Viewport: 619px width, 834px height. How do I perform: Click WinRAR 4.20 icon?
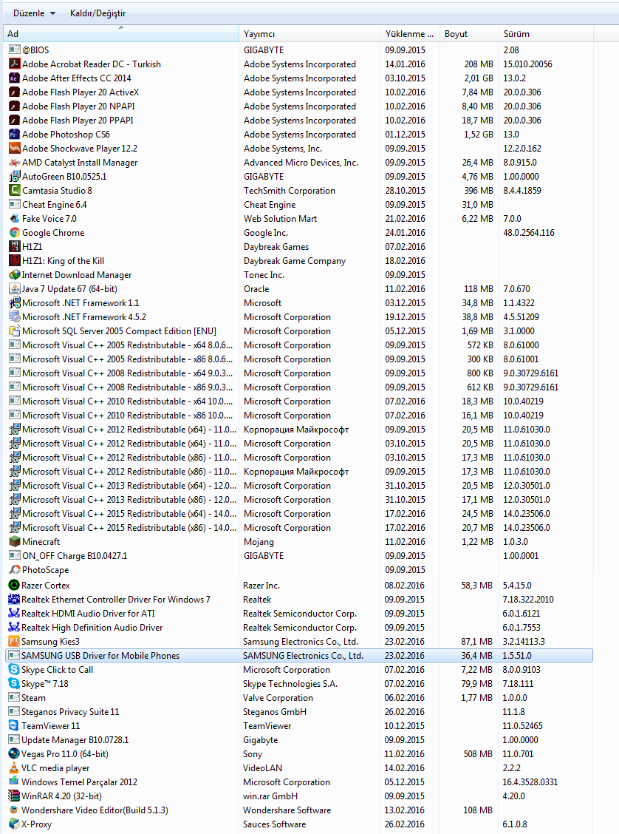tap(14, 796)
